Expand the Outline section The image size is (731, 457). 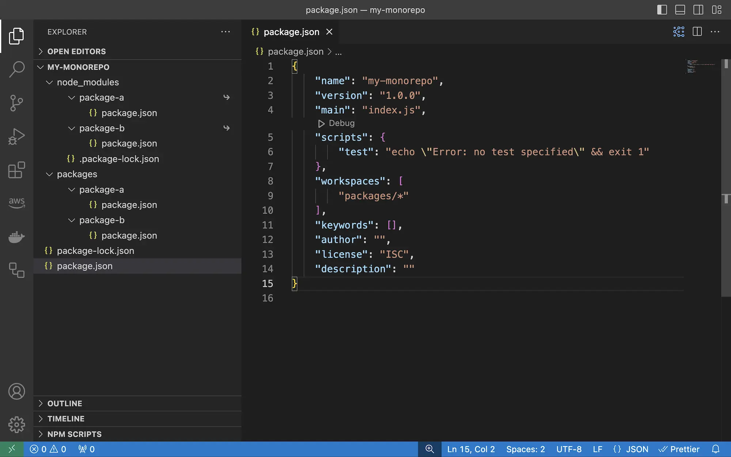(137, 404)
